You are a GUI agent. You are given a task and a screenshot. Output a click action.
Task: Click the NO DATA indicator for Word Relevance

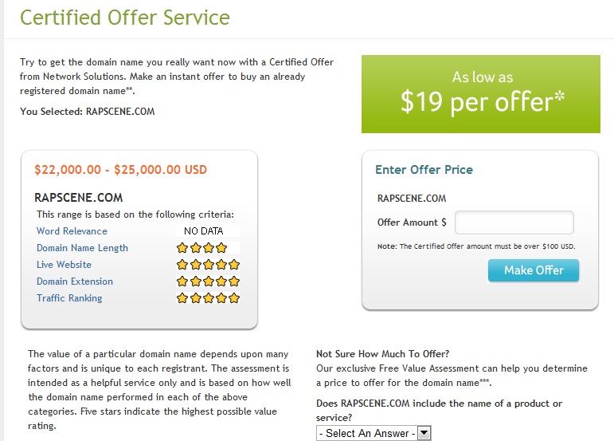[x=204, y=231]
